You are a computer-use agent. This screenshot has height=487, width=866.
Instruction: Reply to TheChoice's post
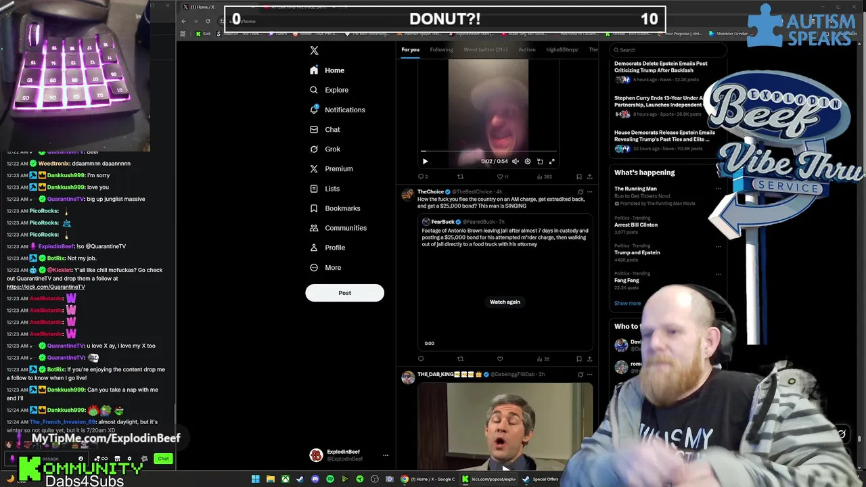(x=421, y=359)
